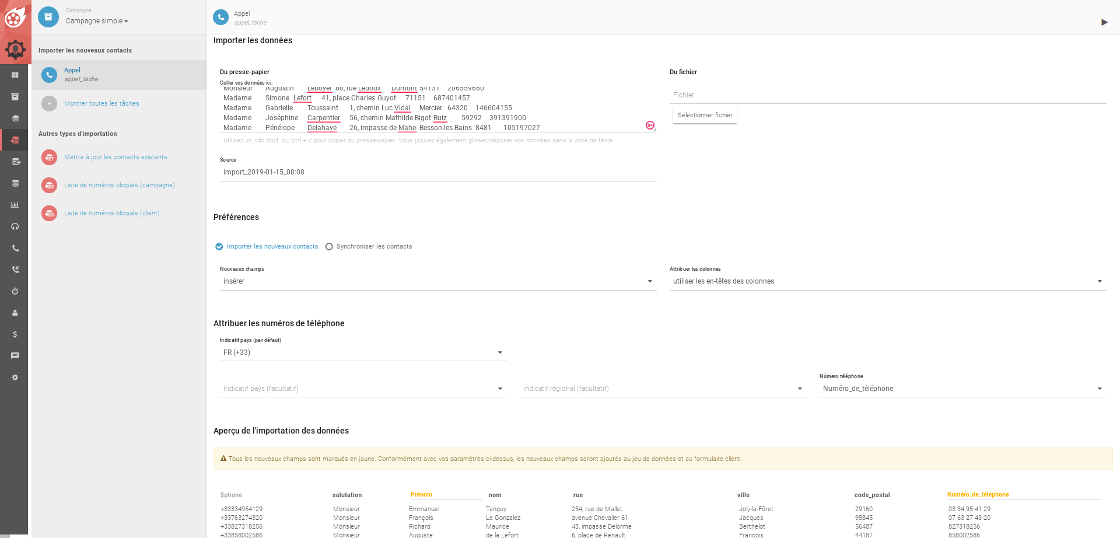Click the 'ville' column header

tap(743, 495)
